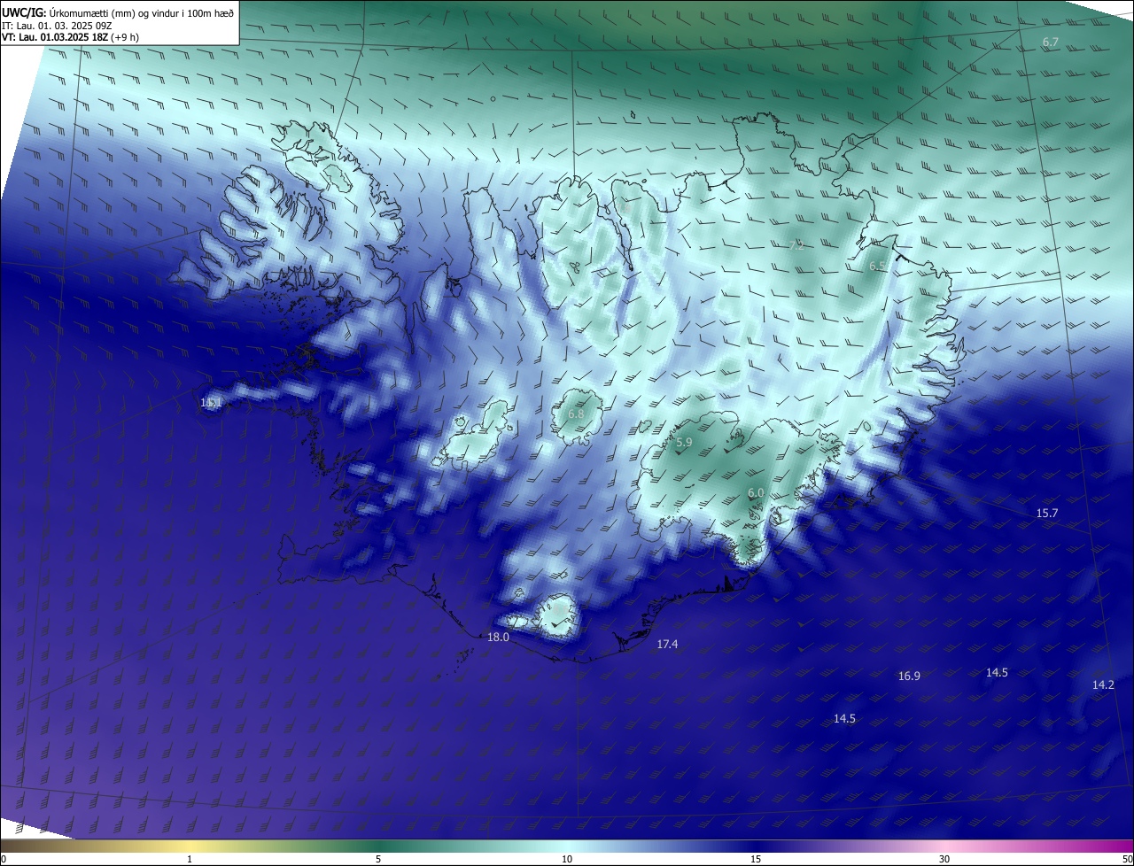This screenshot has width=1134, height=866.
Task: Click the color scale tick labeled 1
Action: click(190, 860)
